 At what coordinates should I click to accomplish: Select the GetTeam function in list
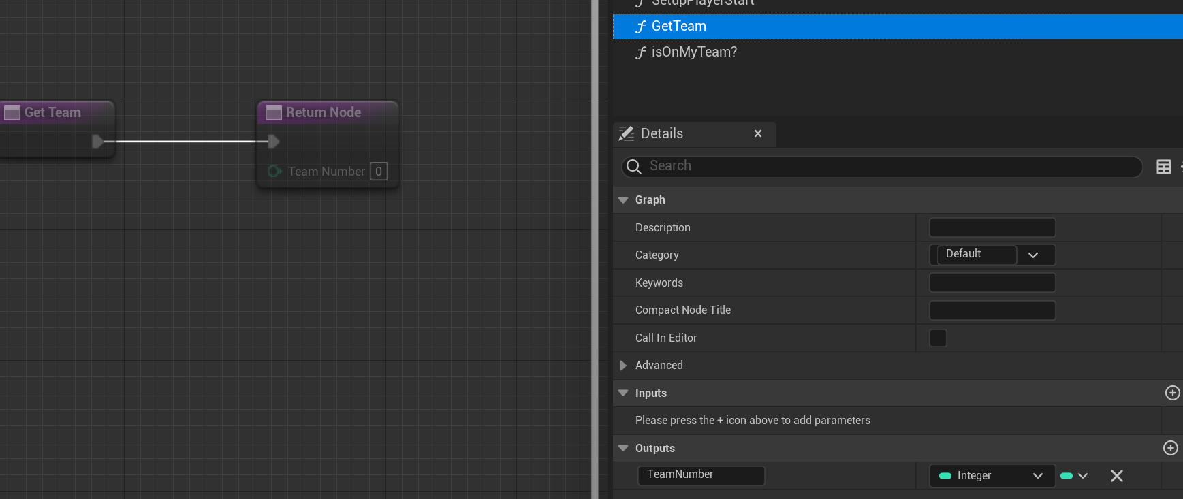point(678,27)
